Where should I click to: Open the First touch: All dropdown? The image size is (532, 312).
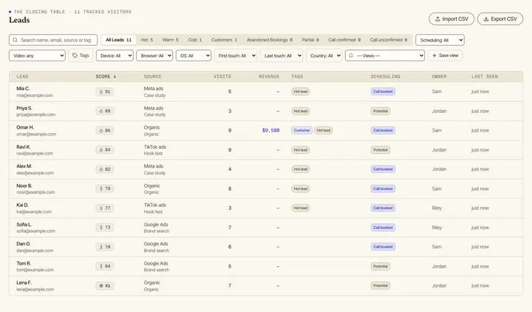click(x=236, y=55)
